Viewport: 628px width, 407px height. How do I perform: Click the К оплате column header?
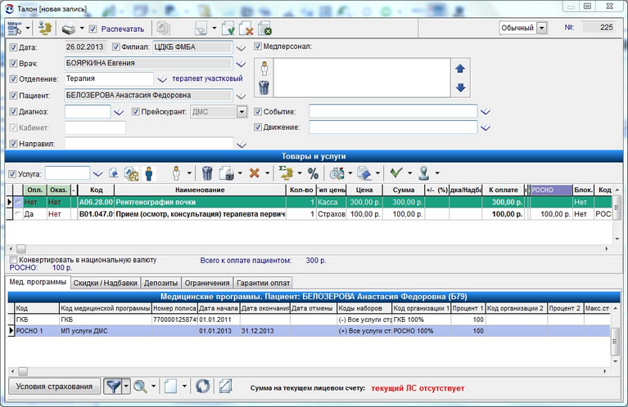pos(503,190)
